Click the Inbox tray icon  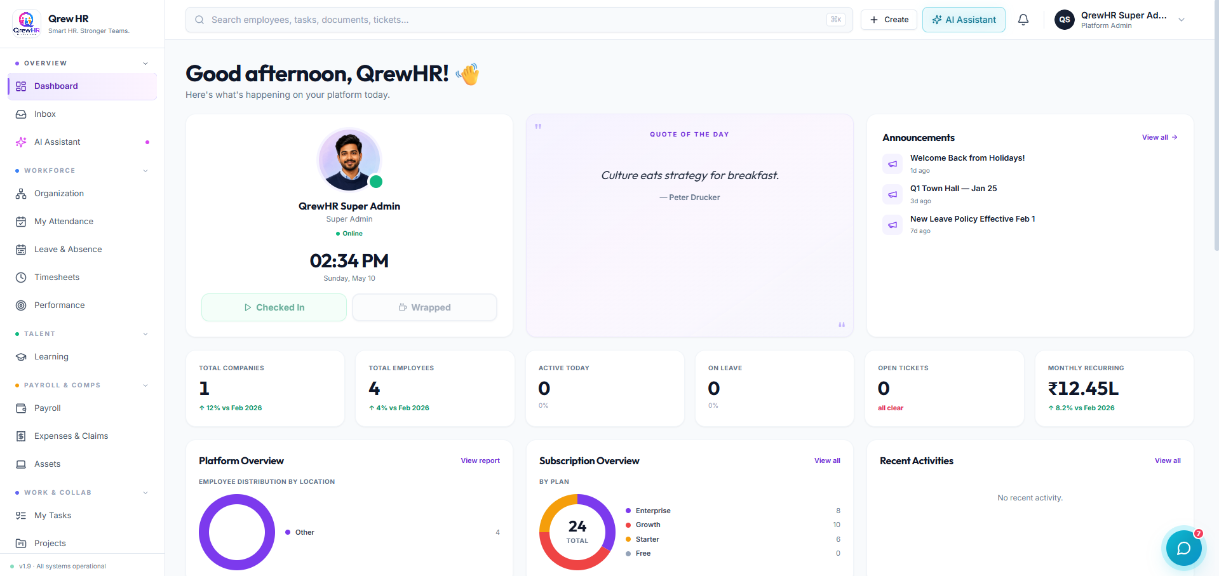tap(21, 114)
